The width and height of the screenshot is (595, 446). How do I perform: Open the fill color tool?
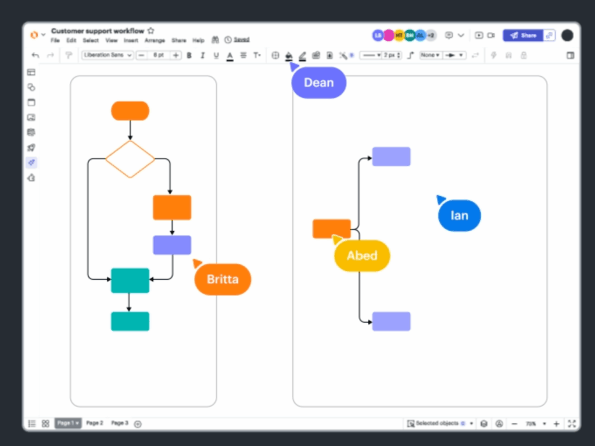click(x=289, y=55)
